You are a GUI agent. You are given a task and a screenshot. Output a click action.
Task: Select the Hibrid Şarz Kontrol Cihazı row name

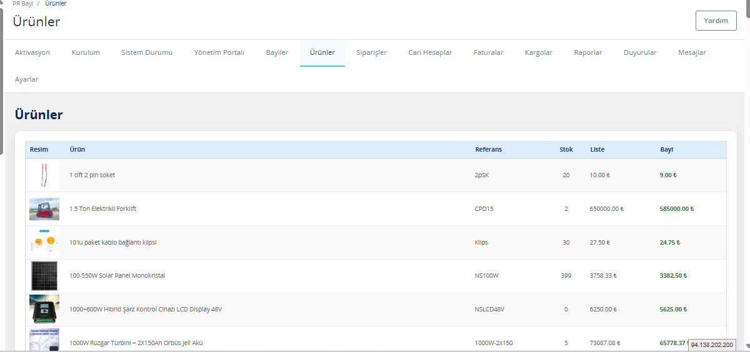(x=146, y=310)
